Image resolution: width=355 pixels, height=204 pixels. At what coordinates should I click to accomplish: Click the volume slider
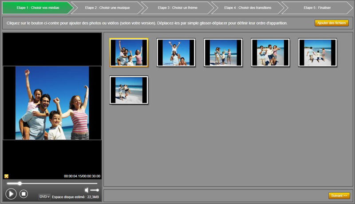tap(95, 190)
